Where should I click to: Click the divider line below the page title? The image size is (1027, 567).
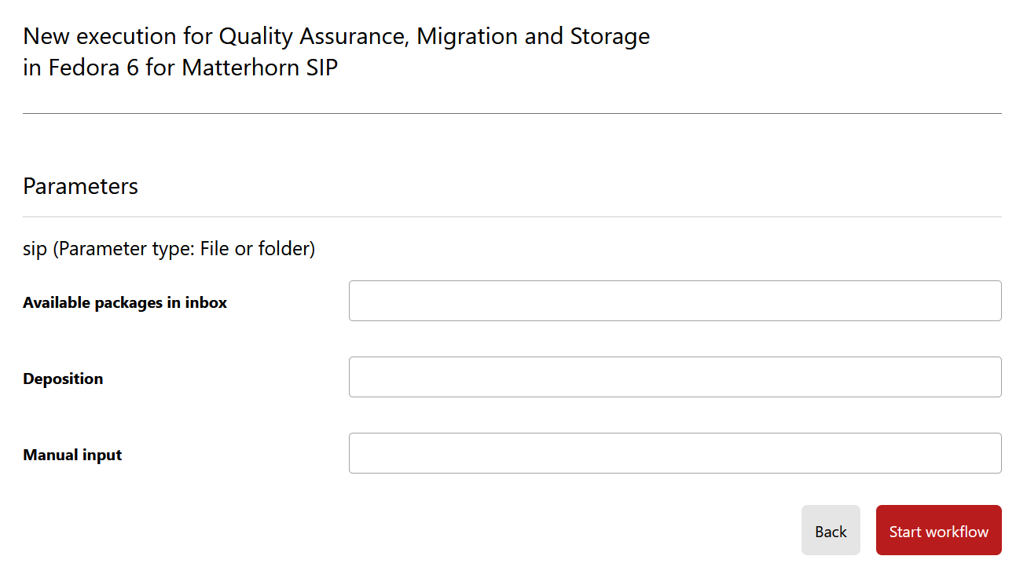512,113
